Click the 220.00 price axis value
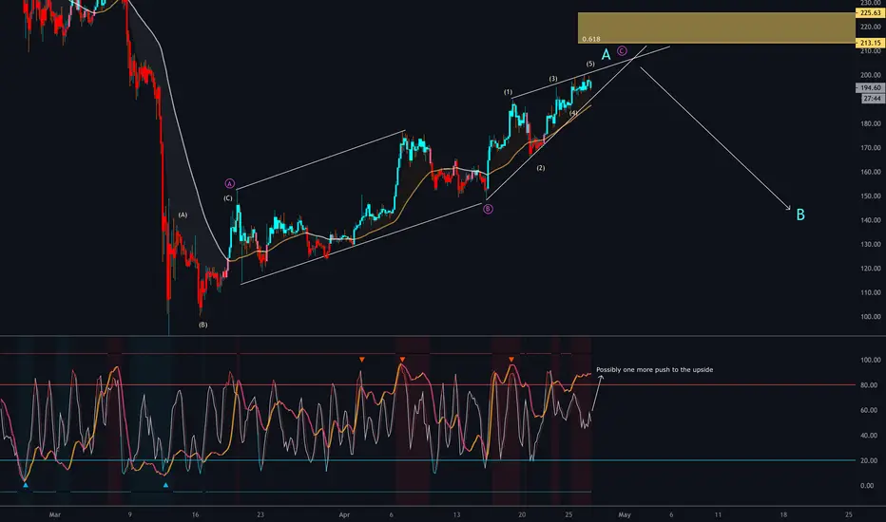The width and height of the screenshot is (886, 522). coord(870,28)
